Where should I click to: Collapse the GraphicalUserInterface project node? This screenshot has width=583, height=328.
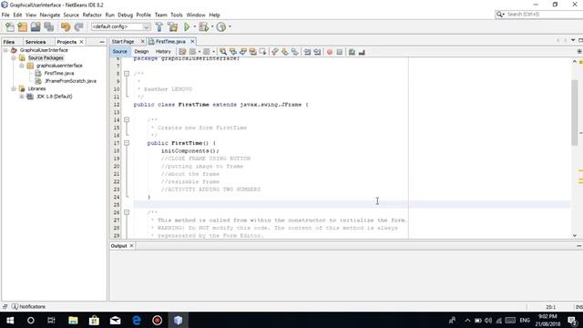[x=5, y=50]
